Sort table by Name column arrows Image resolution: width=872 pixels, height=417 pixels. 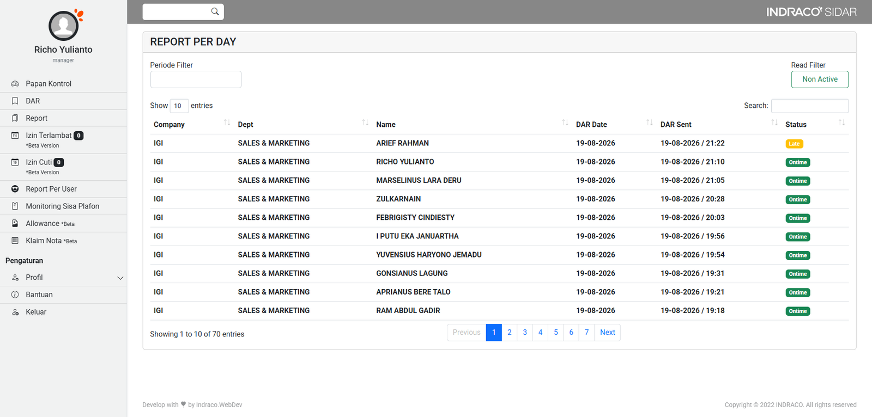565,123
